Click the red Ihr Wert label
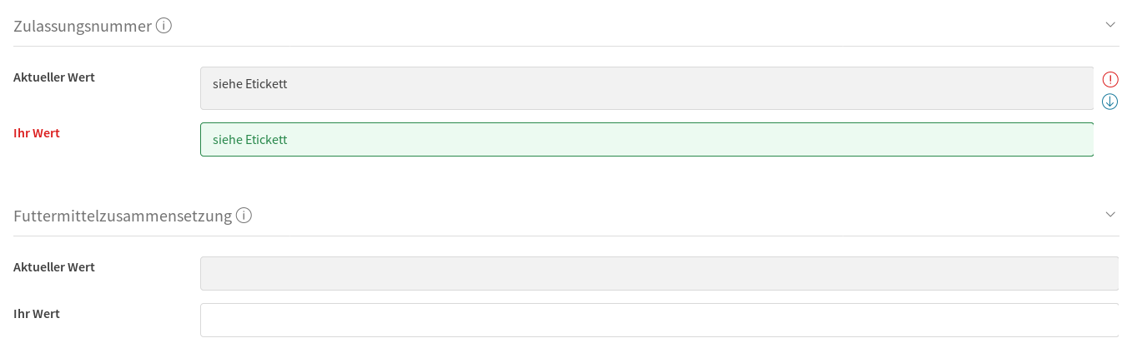The image size is (1137, 358). [37, 133]
